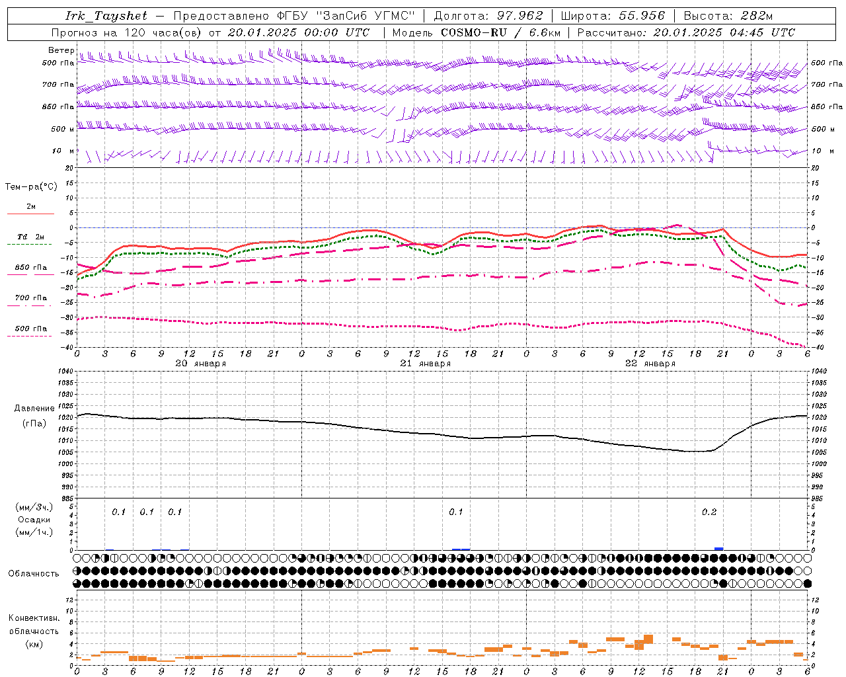The height and width of the screenshot is (677, 846).
Task: Click the (мм/3ч.) precipitation unit label
Action: pyautogui.click(x=34, y=507)
